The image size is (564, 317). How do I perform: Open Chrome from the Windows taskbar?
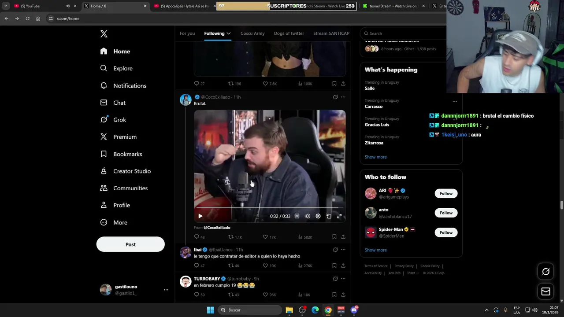click(328, 310)
